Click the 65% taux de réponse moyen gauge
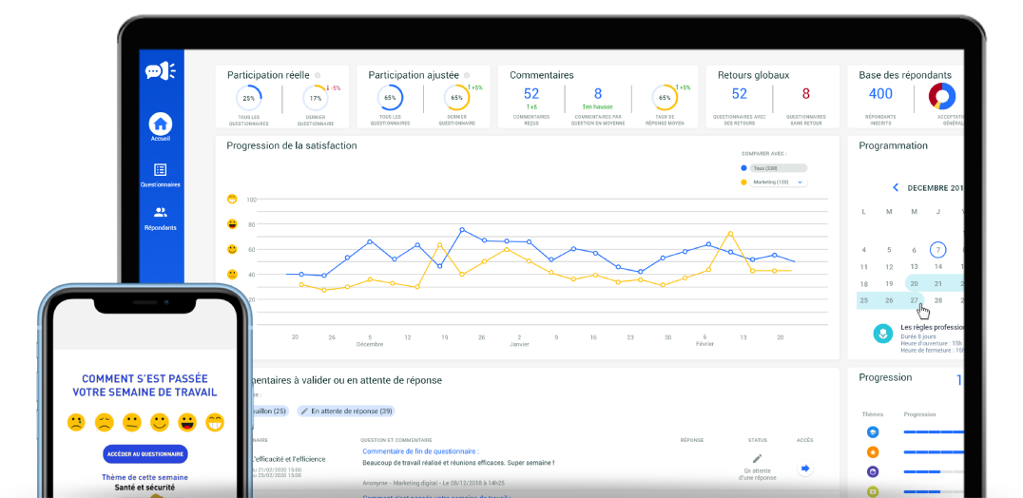 (665, 98)
